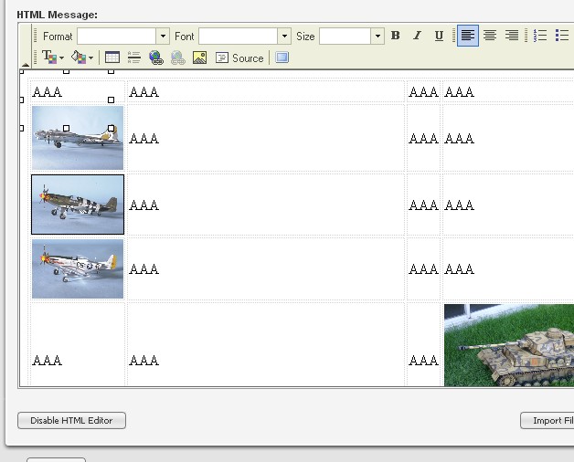Click the remove link icon
Image resolution: width=574 pixels, height=462 pixels.
[178, 58]
